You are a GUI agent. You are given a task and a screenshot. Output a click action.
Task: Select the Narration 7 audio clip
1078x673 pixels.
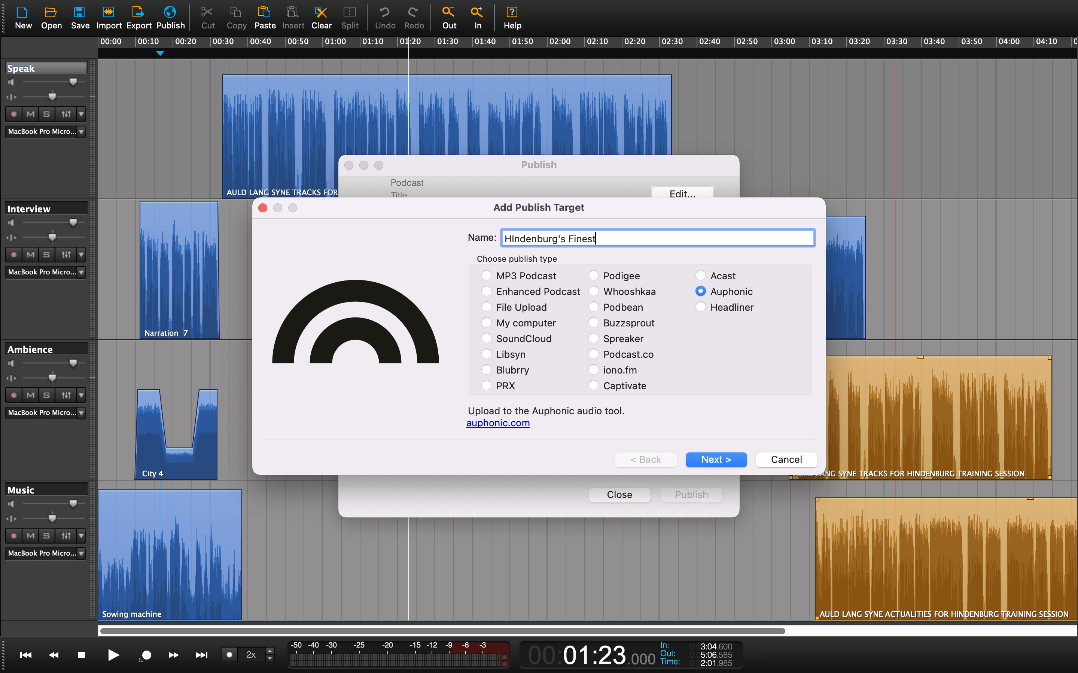(x=179, y=270)
